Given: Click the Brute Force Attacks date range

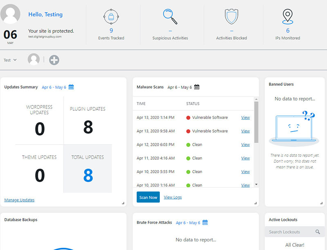Looking at the screenshot, I should point(188,223).
